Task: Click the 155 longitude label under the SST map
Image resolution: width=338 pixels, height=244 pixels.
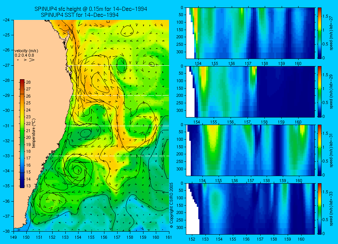Action: (x=91, y=237)
